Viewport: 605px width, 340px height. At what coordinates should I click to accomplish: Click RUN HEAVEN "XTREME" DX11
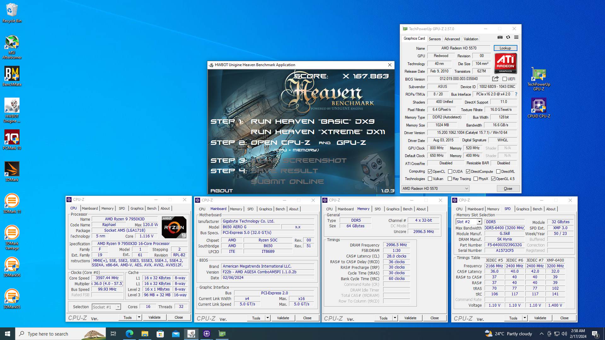(x=318, y=132)
